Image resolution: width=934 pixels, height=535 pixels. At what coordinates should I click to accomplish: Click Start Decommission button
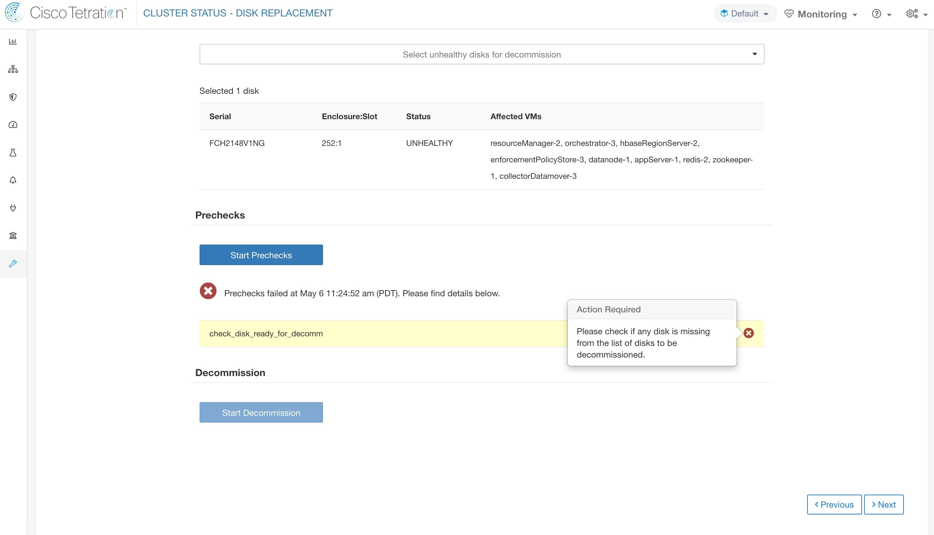(x=261, y=412)
